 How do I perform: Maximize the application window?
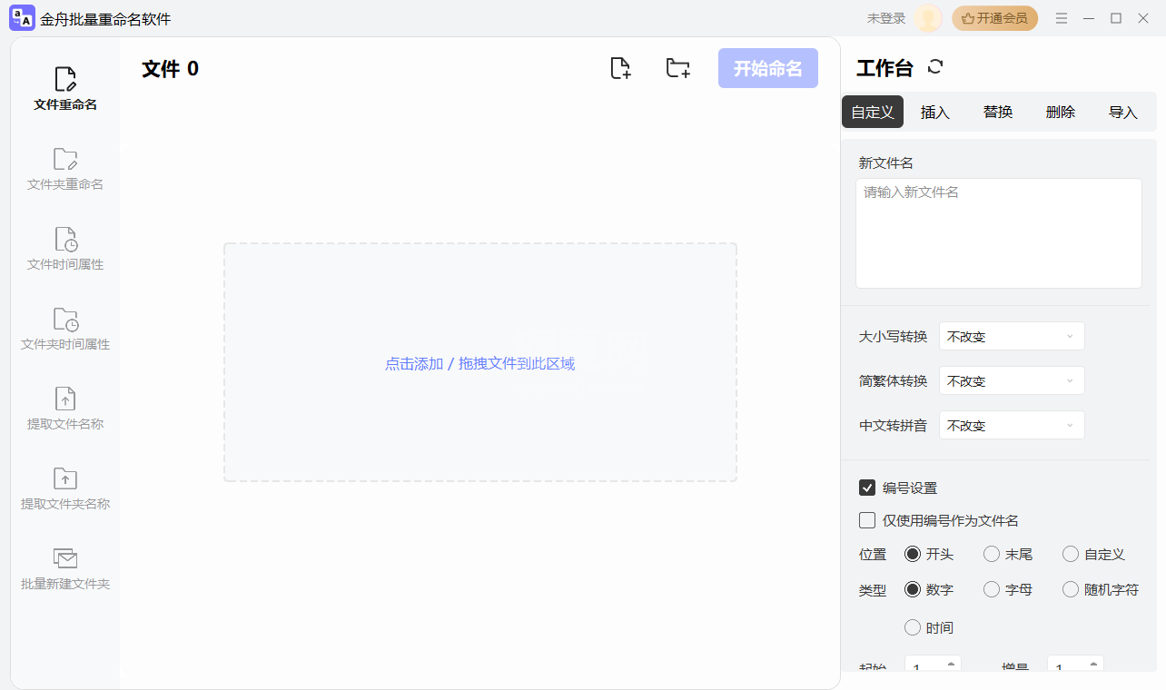click(1116, 18)
